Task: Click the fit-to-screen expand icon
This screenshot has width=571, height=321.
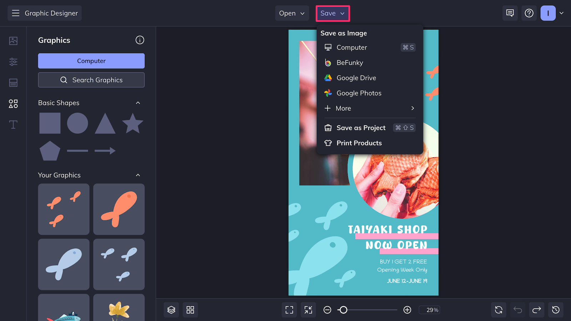Action: (x=289, y=310)
